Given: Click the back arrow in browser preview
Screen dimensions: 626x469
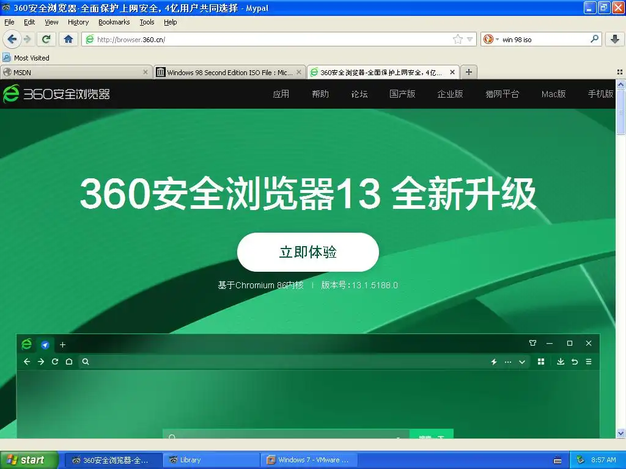Looking at the screenshot, I should [27, 362].
